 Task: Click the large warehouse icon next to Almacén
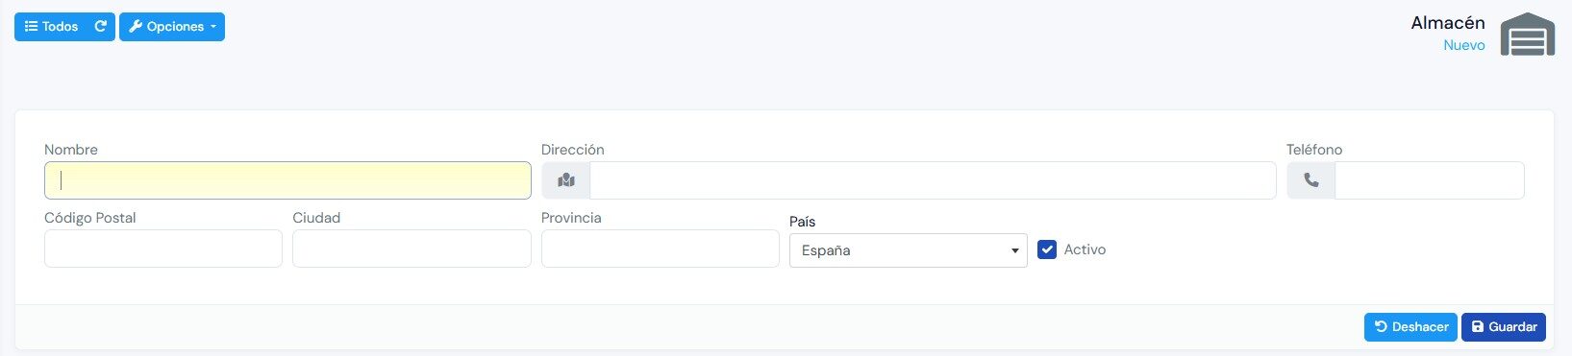[x=1528, y=34]
